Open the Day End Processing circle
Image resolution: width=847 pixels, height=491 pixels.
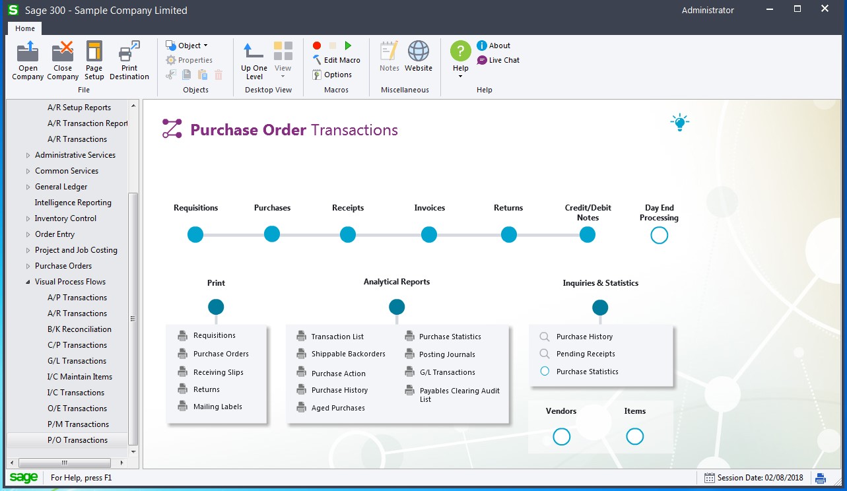click(659, 235)
